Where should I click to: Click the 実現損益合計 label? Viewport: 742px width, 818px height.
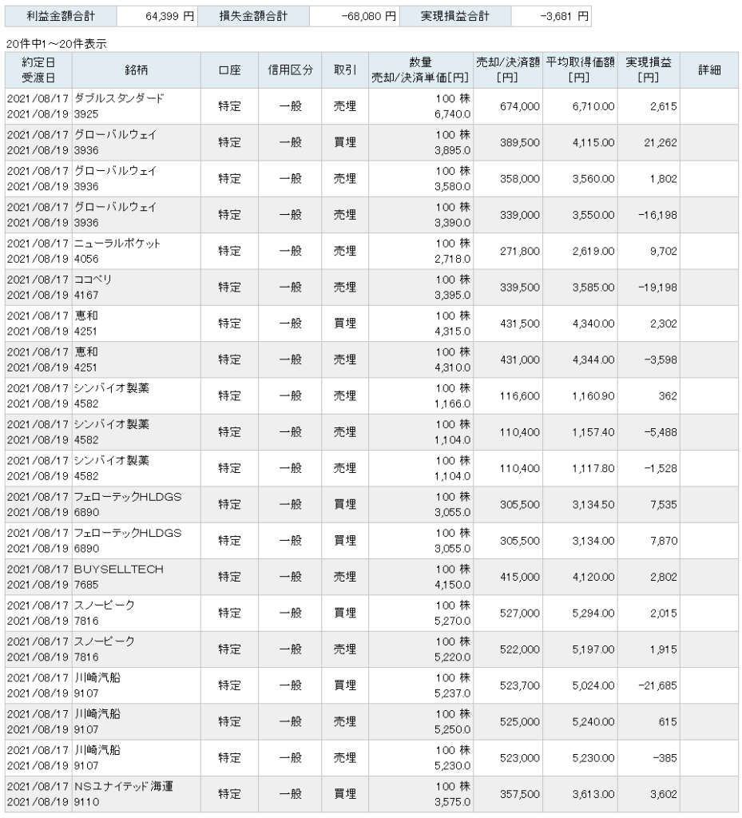(454, 16)
